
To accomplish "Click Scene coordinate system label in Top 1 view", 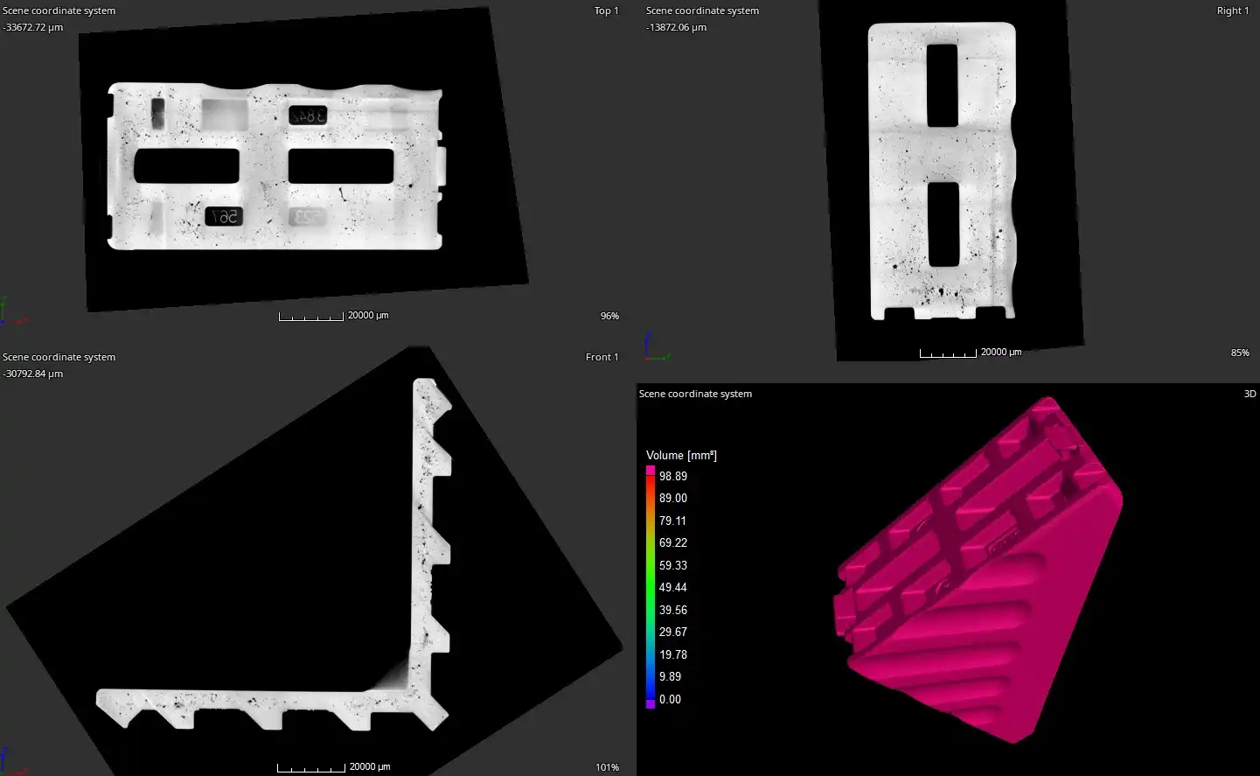I will pyautogui.click(x=59, y=11).
